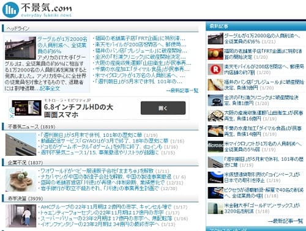
Task: Open sidebar article on 週刊朝日 101年の歴史
Action: 264,162
